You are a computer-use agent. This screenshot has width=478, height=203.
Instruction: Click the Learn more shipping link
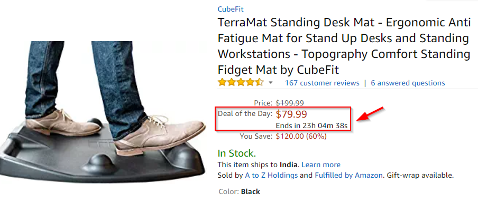point(321,165)
